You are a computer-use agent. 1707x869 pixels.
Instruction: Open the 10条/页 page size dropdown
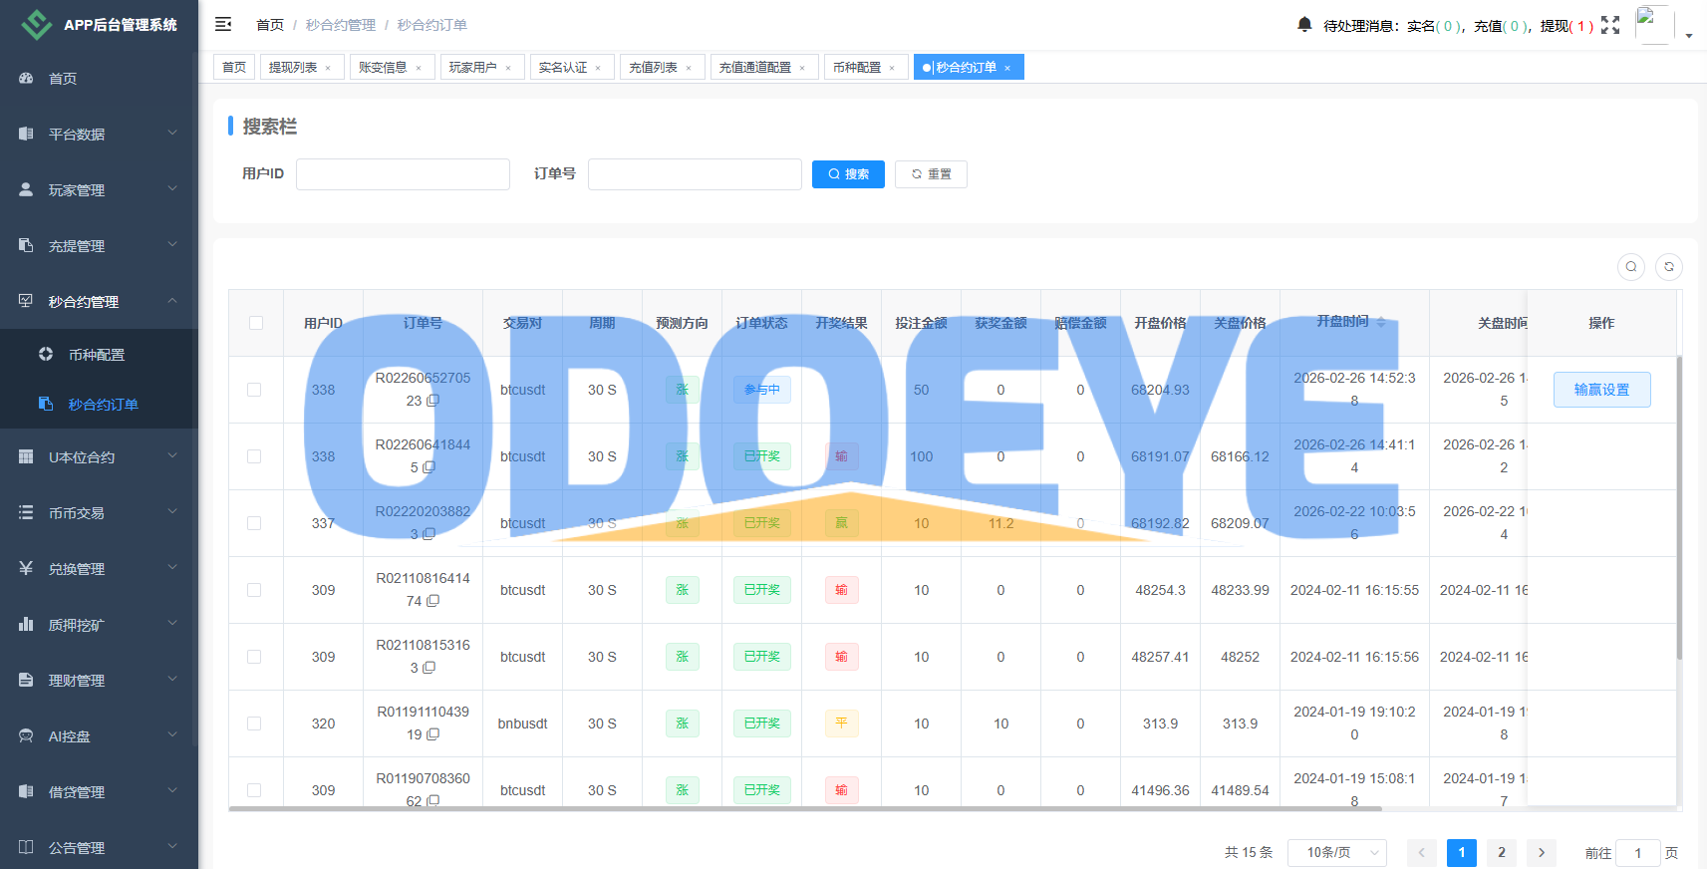(1337, 853)
